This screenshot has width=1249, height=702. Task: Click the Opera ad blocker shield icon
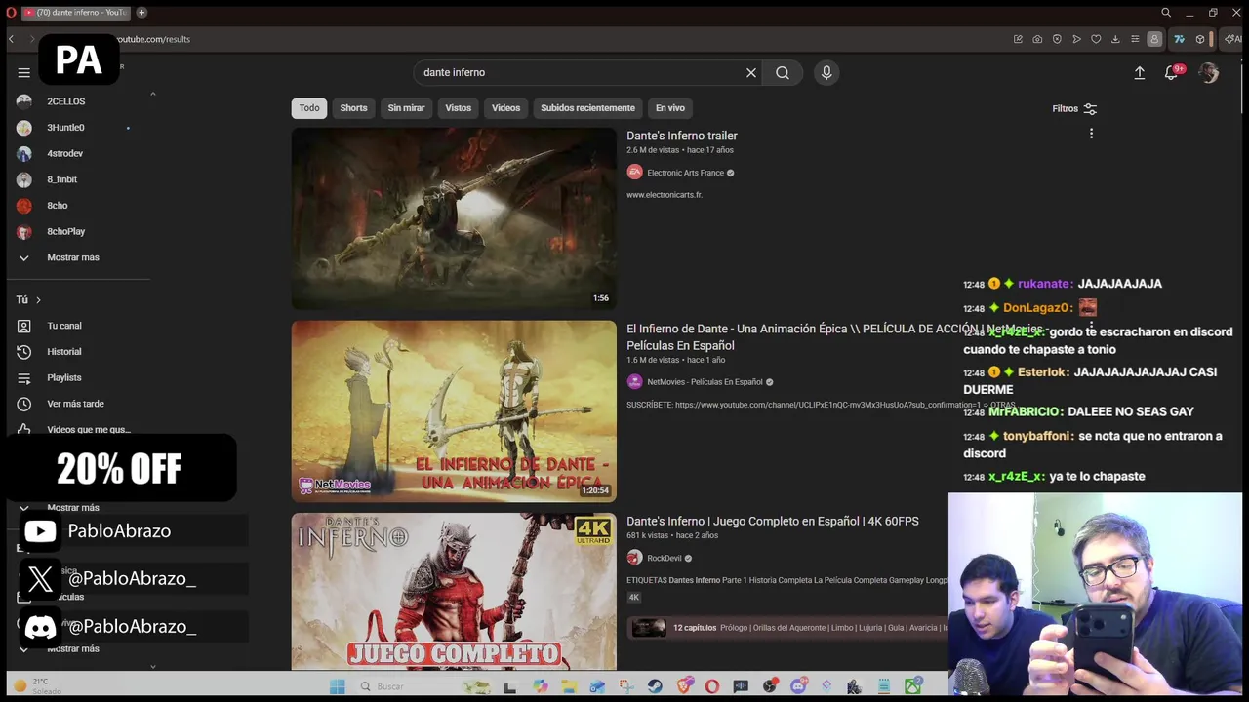click(x=1057, y=39)
